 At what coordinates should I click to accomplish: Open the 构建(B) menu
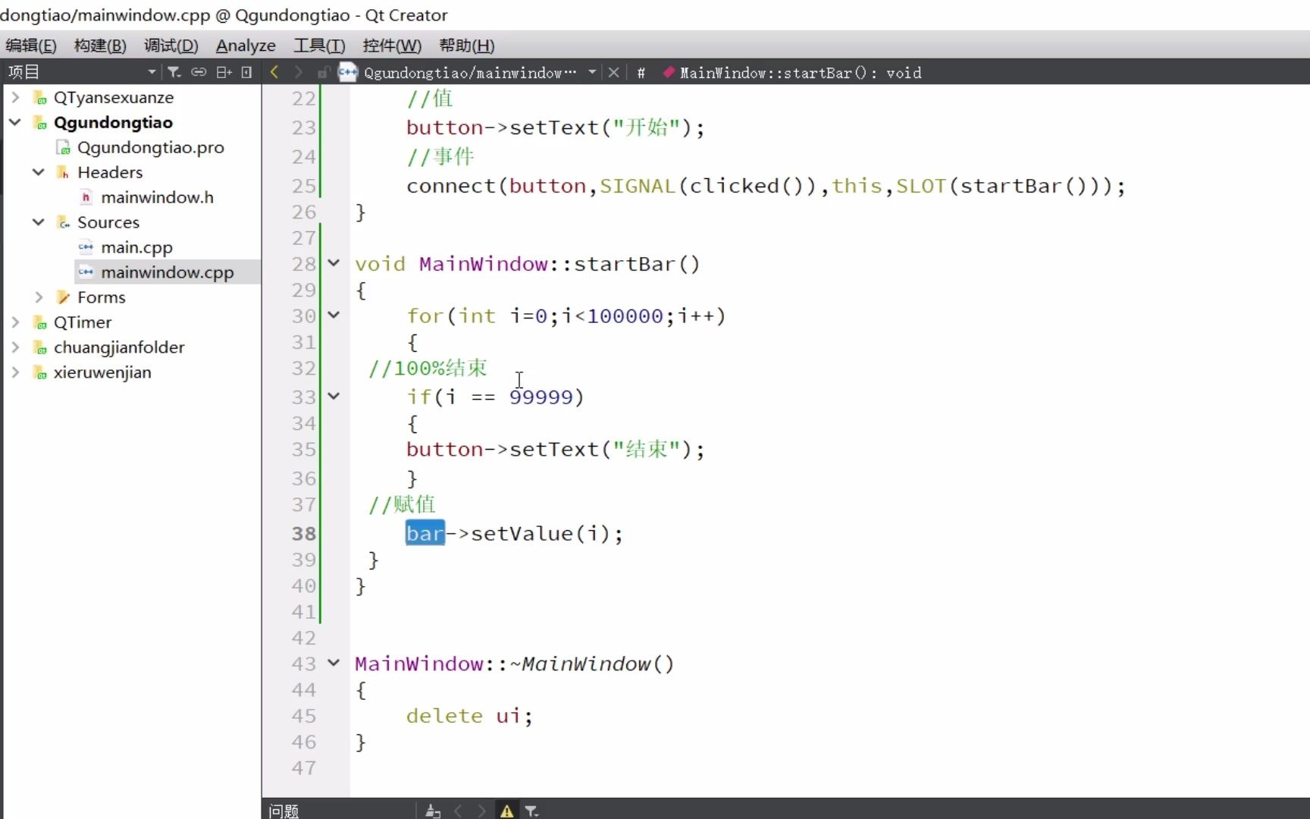coord(99,45)
